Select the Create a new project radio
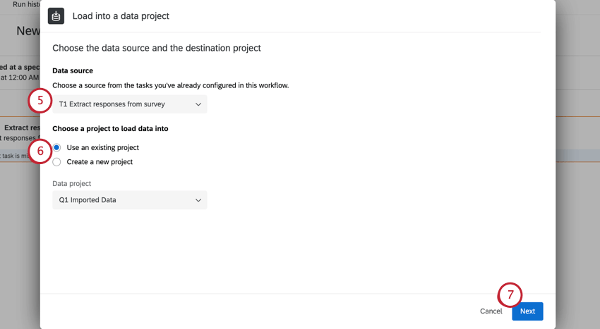The width and height of the screenshot is (600, 329). [57, 162]
